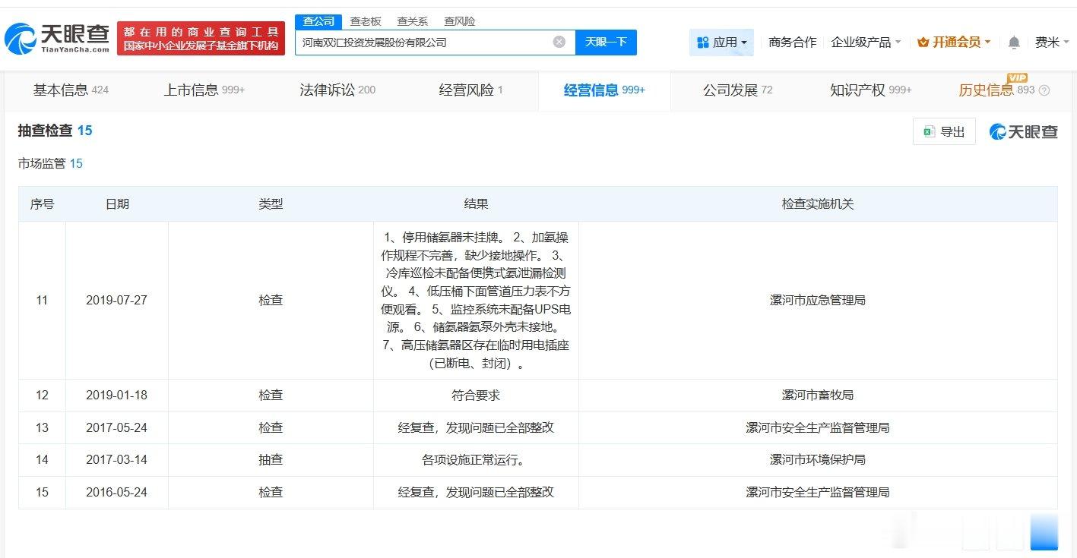
Task: Open the 基本信息 tab
Action: (x=71, y=90)
